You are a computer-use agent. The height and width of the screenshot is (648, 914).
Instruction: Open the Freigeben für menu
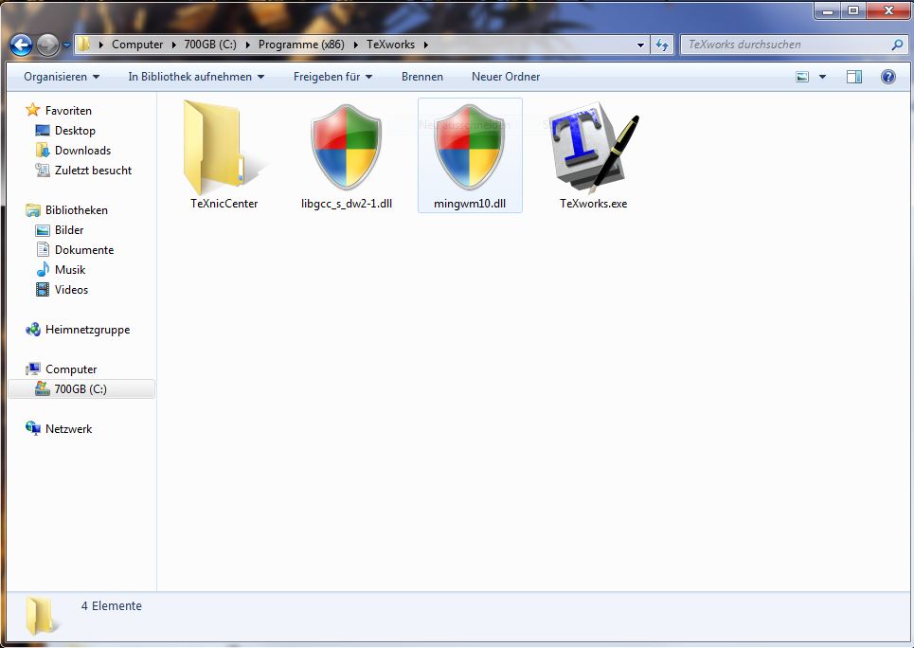coord(332,77)
